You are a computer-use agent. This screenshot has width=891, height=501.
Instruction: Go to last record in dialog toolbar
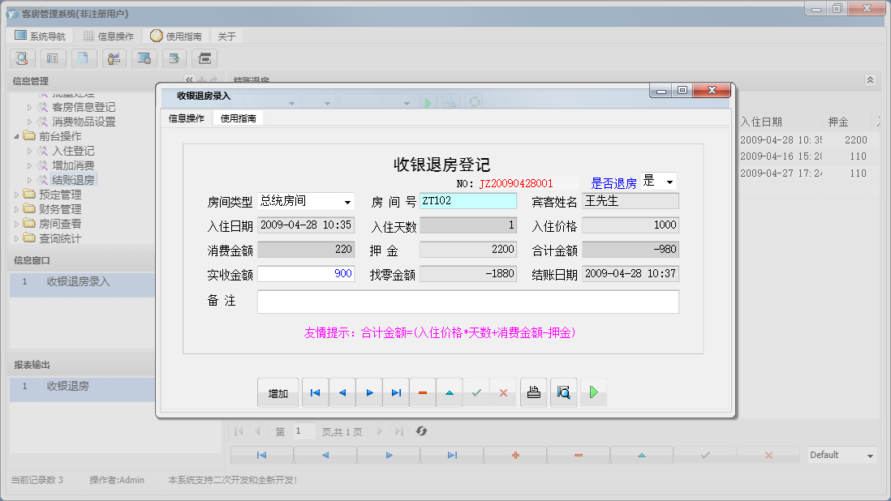pos(396,393)
